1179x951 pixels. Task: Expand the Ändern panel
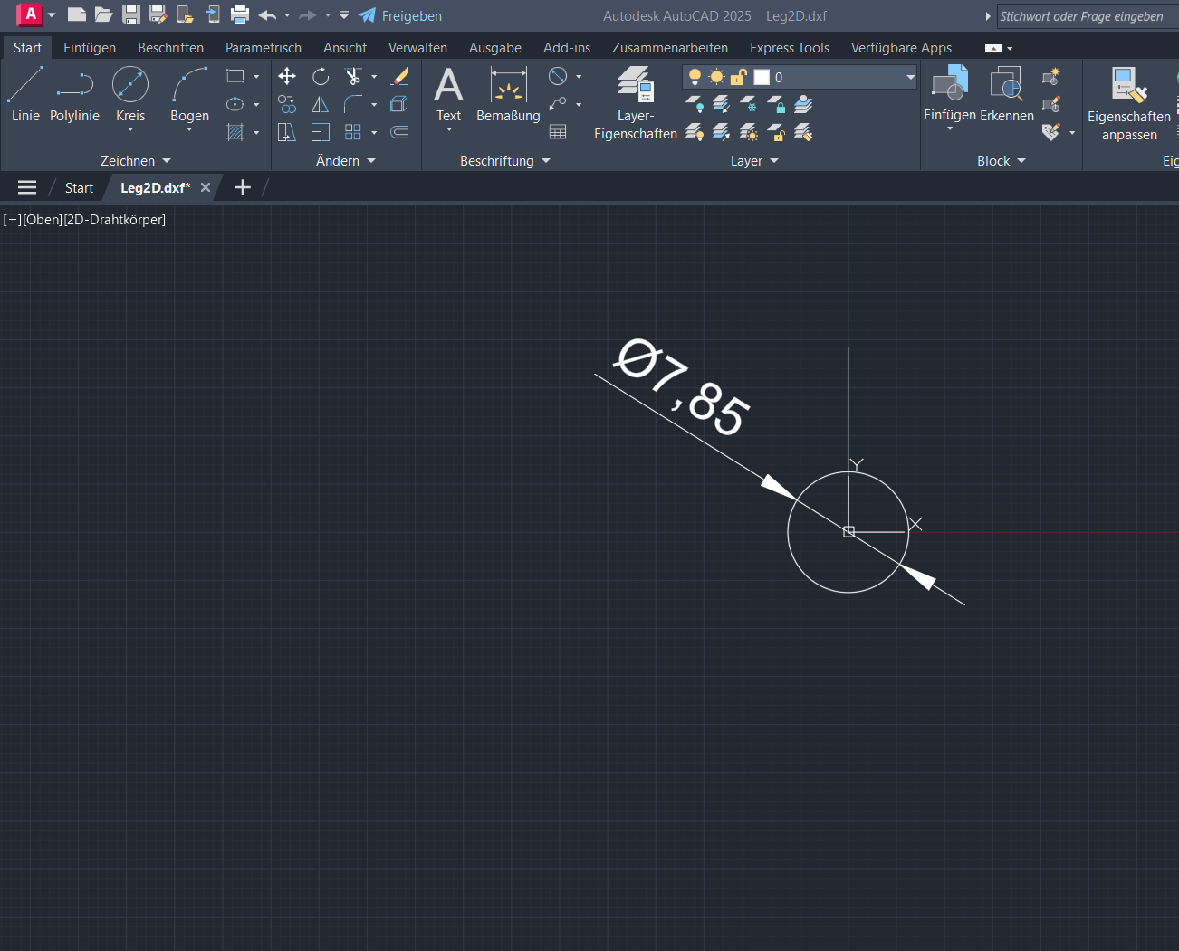pos(346,160)
